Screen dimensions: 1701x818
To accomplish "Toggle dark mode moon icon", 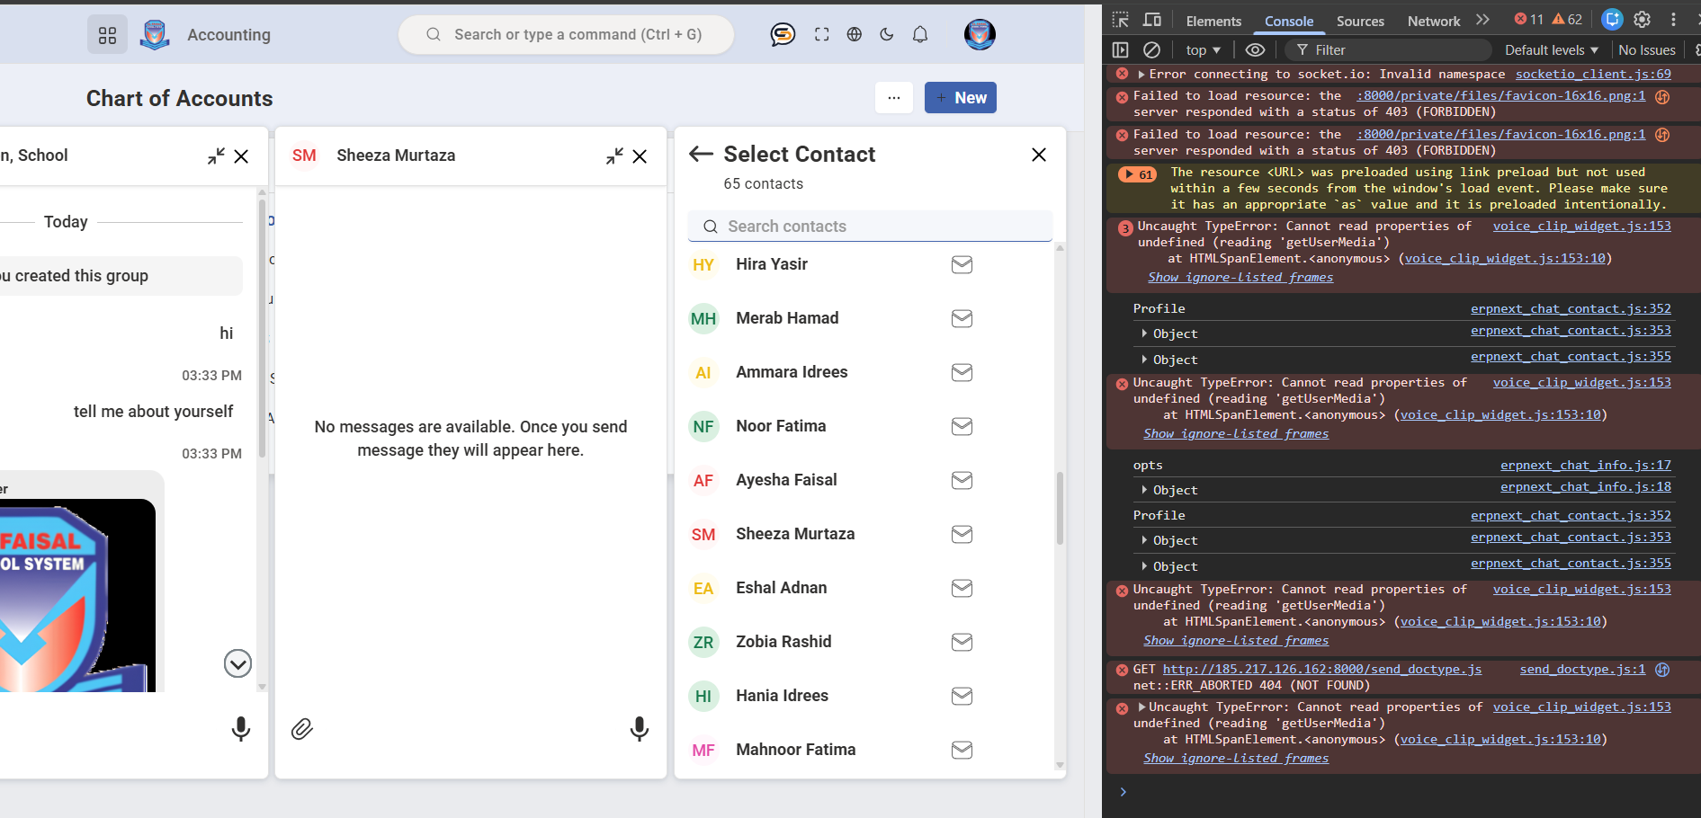I will (x=887, y=34).
